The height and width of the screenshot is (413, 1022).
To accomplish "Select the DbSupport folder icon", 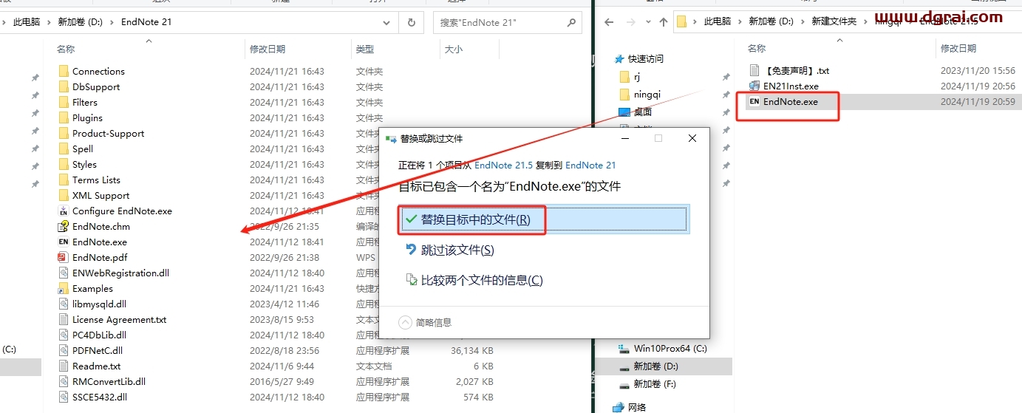I will click(64, 87).
